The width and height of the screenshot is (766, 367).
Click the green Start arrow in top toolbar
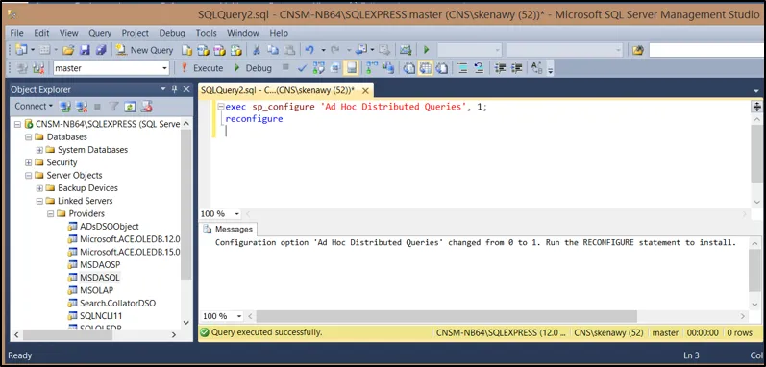pyautogui.click(x=427, y=50)
